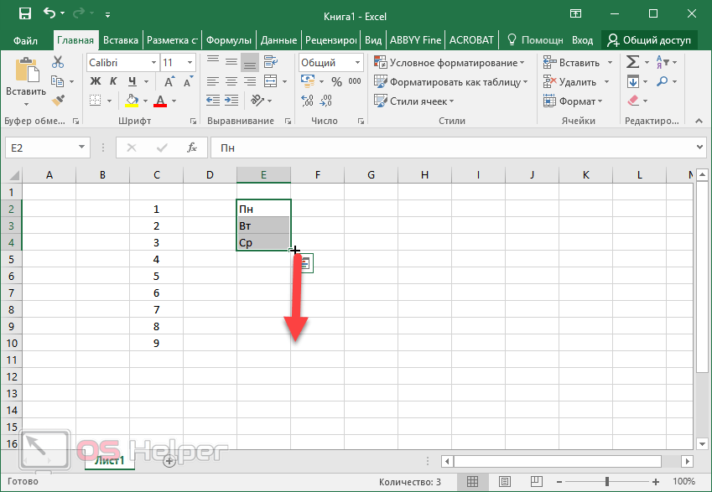Click the percent style icon
This screenshot has width=712, height=492.
coord(336,82)
